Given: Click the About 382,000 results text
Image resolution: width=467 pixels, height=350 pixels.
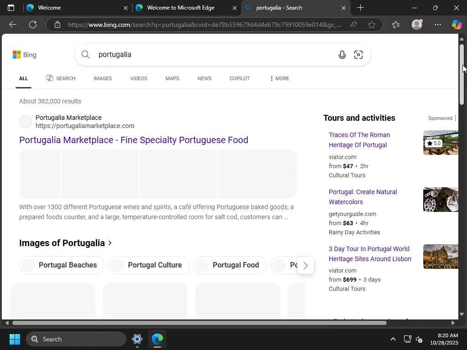Looking at the screenshot, I should pyautogui.click(x=50, y=101).
